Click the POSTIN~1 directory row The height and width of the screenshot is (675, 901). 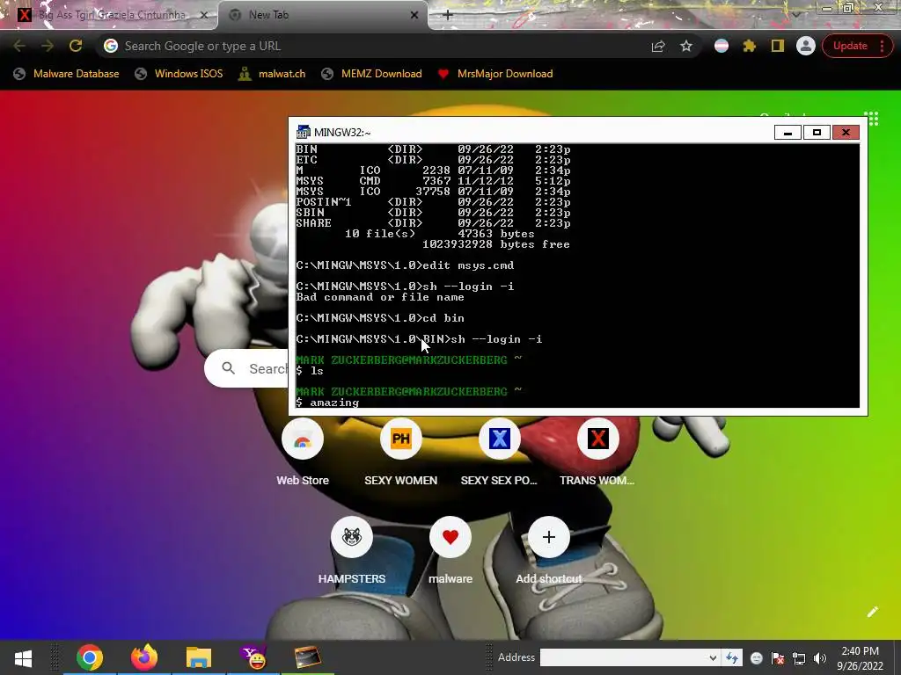433,202
